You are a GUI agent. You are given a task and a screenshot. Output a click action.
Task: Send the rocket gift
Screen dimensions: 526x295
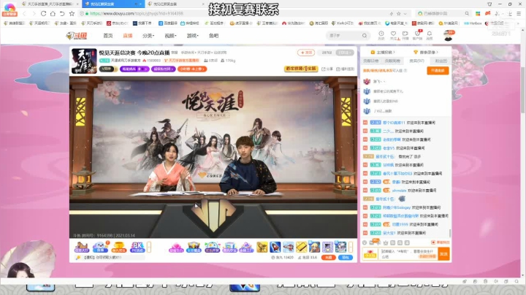275,247
